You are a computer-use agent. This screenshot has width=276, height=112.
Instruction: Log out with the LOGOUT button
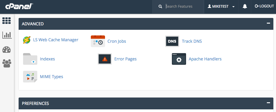point(264,6)
